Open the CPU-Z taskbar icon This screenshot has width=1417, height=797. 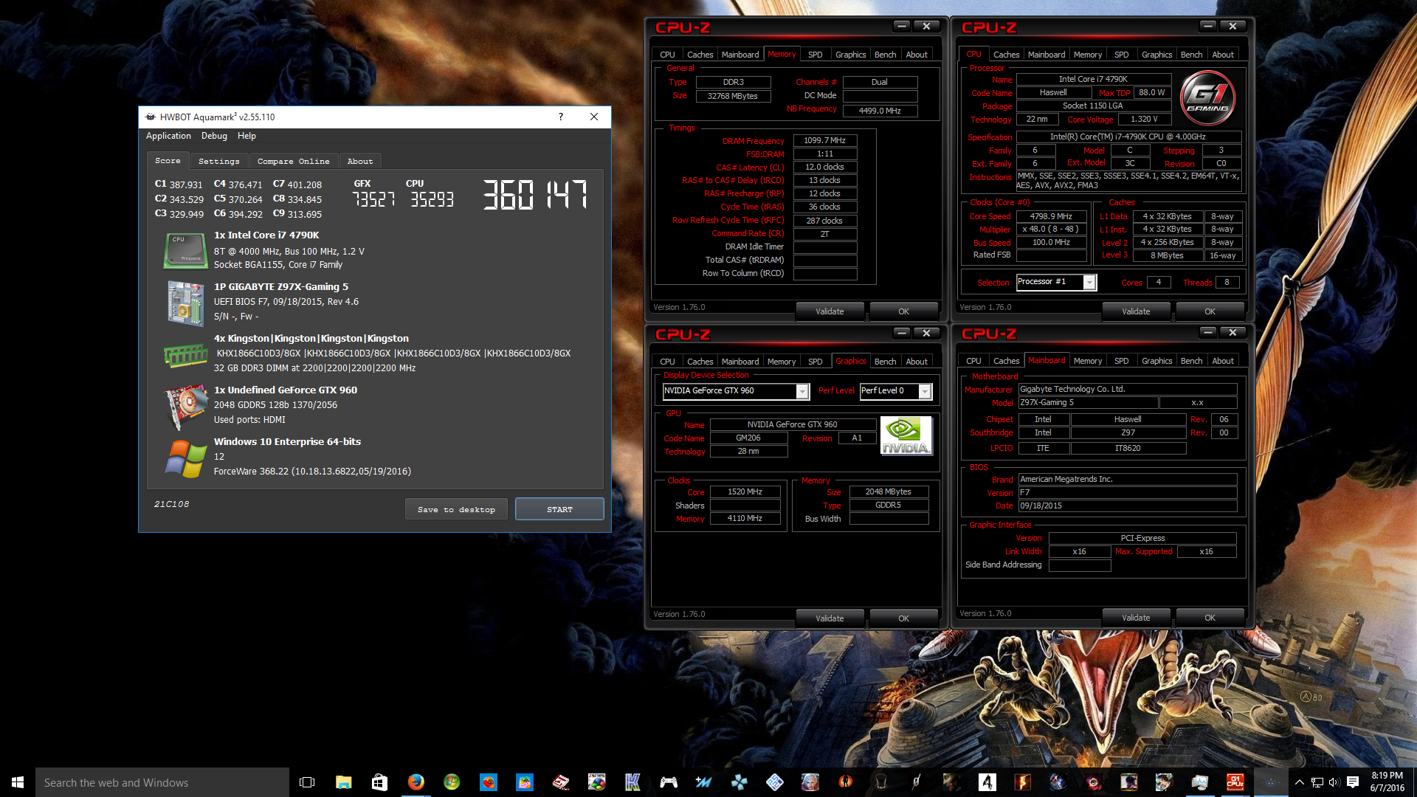[x=1235, y=782]
